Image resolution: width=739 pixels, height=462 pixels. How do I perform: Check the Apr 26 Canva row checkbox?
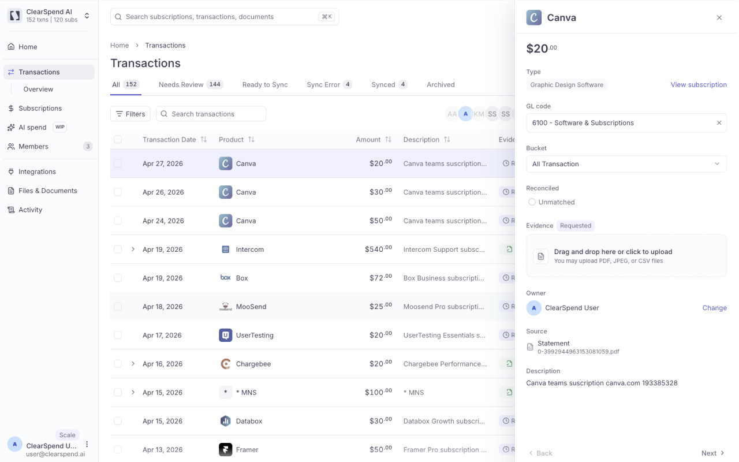click(118, 192)
